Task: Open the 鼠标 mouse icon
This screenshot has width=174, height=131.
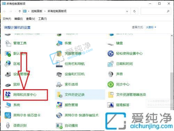Action: pyautogui.click(x=8, y=85)
